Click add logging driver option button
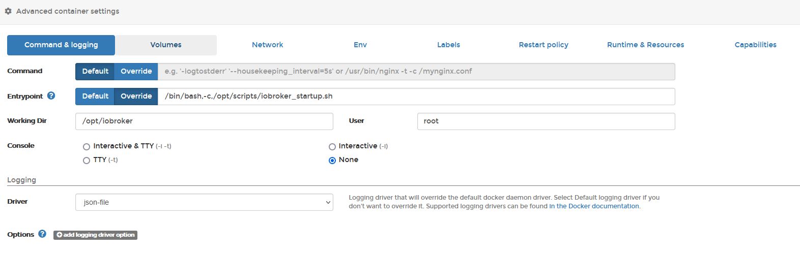Viewport: 800px width, 253px height. (96, 235)
